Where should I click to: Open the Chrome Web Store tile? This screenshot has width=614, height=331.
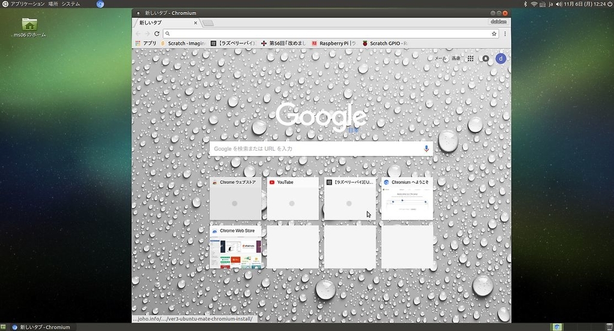point(235,247)
